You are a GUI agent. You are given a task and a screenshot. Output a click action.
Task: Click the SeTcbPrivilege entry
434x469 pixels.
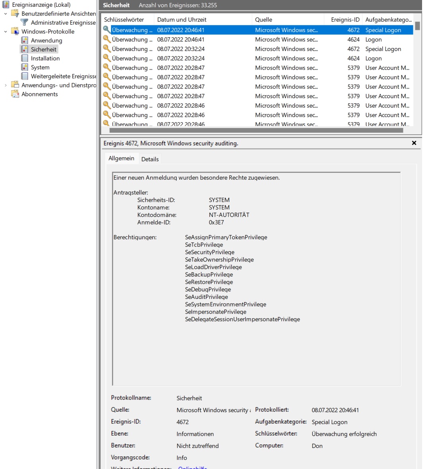(204, 245)
